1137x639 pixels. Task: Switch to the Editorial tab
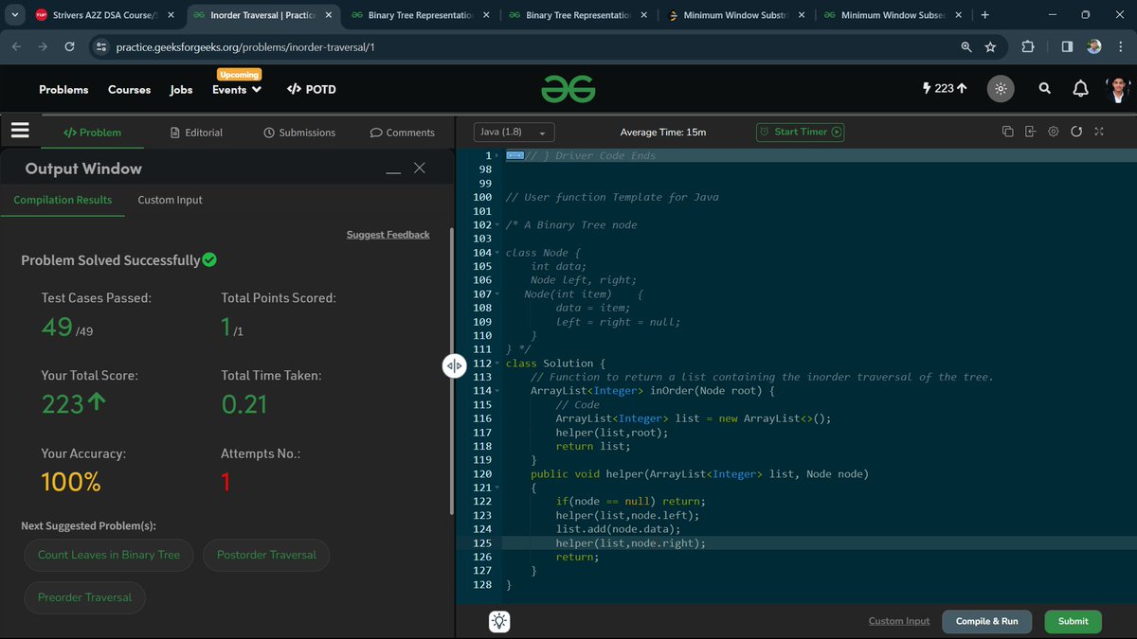point(196,133)
